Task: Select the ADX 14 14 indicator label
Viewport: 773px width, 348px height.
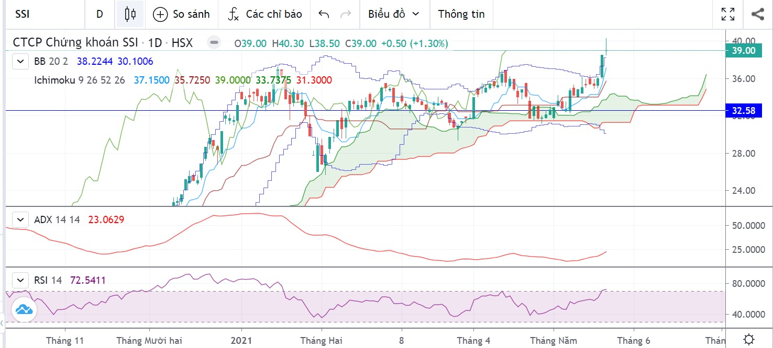Action: click(57, 219)
